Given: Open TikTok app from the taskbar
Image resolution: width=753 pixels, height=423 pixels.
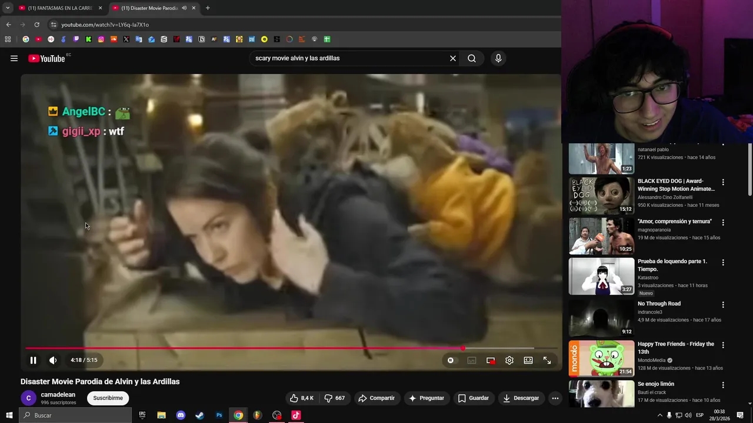Looking at the screenshot, I should coord(296,415).
